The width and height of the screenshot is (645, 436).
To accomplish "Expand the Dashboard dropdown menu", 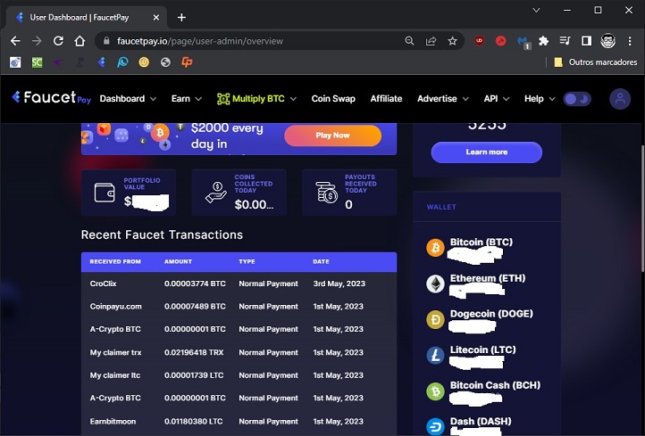I will [128, 99].
